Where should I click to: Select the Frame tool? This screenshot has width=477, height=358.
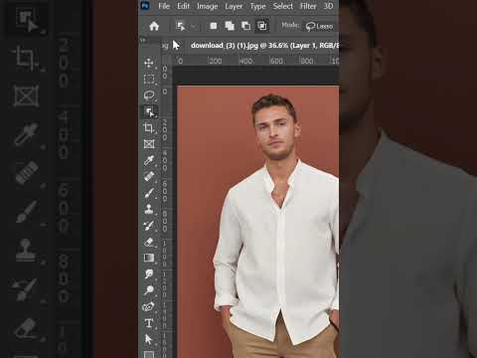[149, 144]
